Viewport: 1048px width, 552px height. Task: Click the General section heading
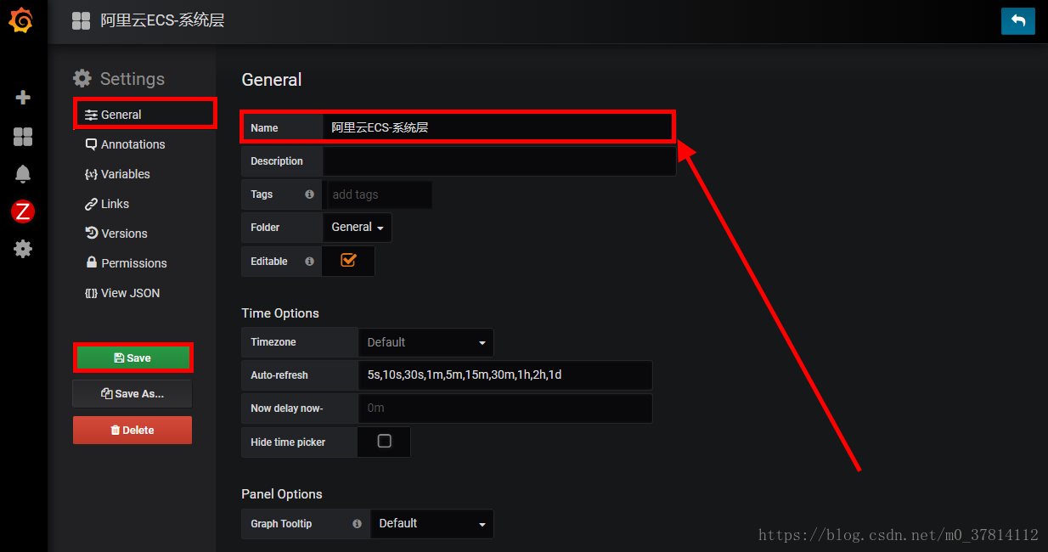272,80
